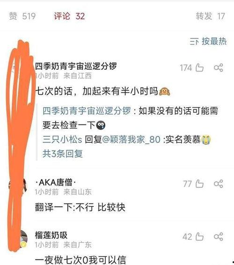Open the nested reply author 四季奶青宇宙巡逻分锣
Image resolution: width=234 pixels, height=265 pixels.
(87, 111)
